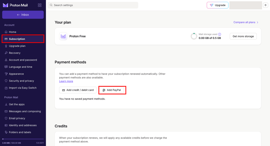Click the mail storage info icon
The height and width of the screenshot is (146, 270).
click(220, 34)
